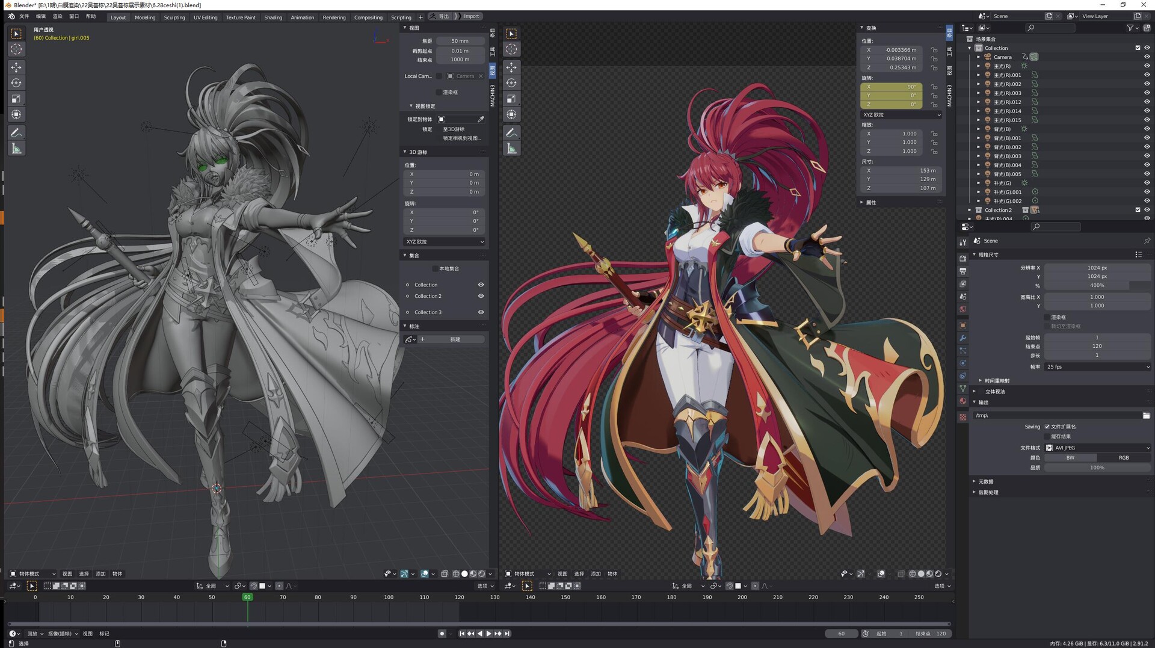Open the Output properties tab icon
This screenshot has width=1155, height=648.
[962, 271]
